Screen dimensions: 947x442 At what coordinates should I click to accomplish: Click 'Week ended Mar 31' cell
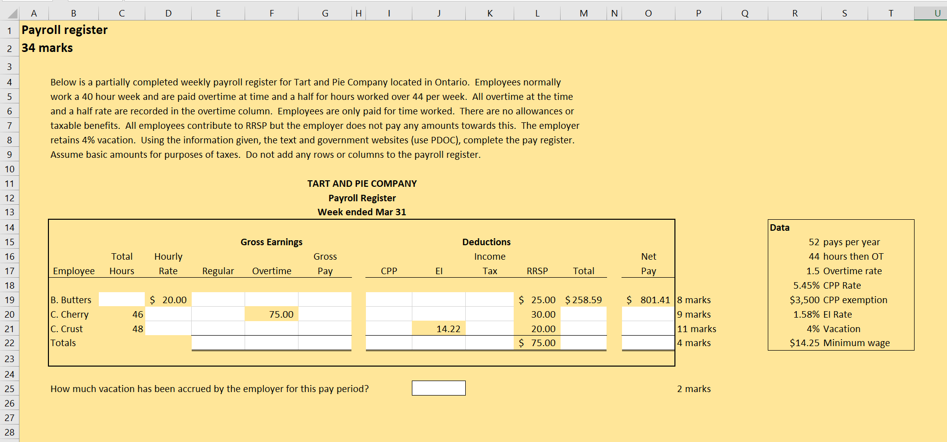(x=362, y=212)
